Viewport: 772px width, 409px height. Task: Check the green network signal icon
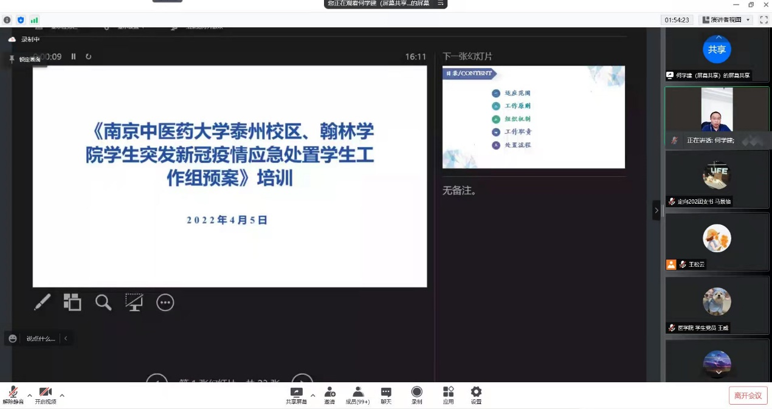coord(34,20)
